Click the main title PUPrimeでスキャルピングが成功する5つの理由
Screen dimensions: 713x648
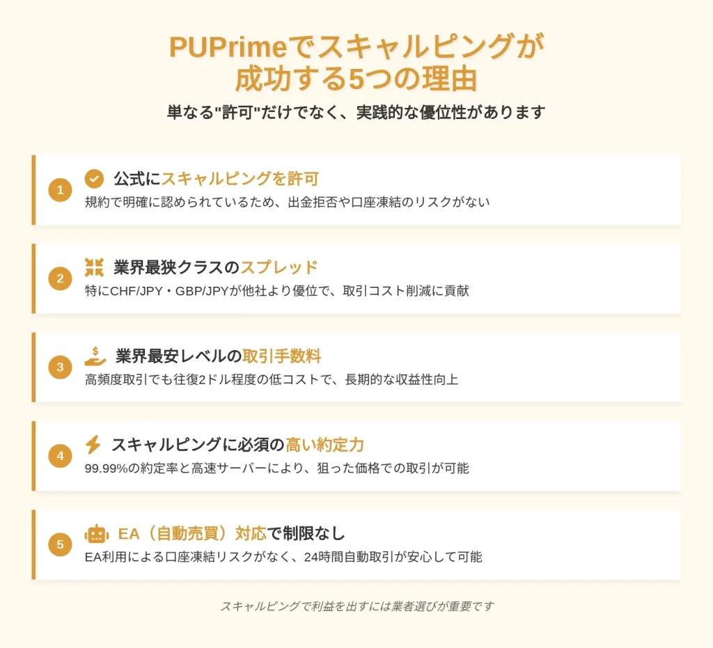tap(356, 62)
